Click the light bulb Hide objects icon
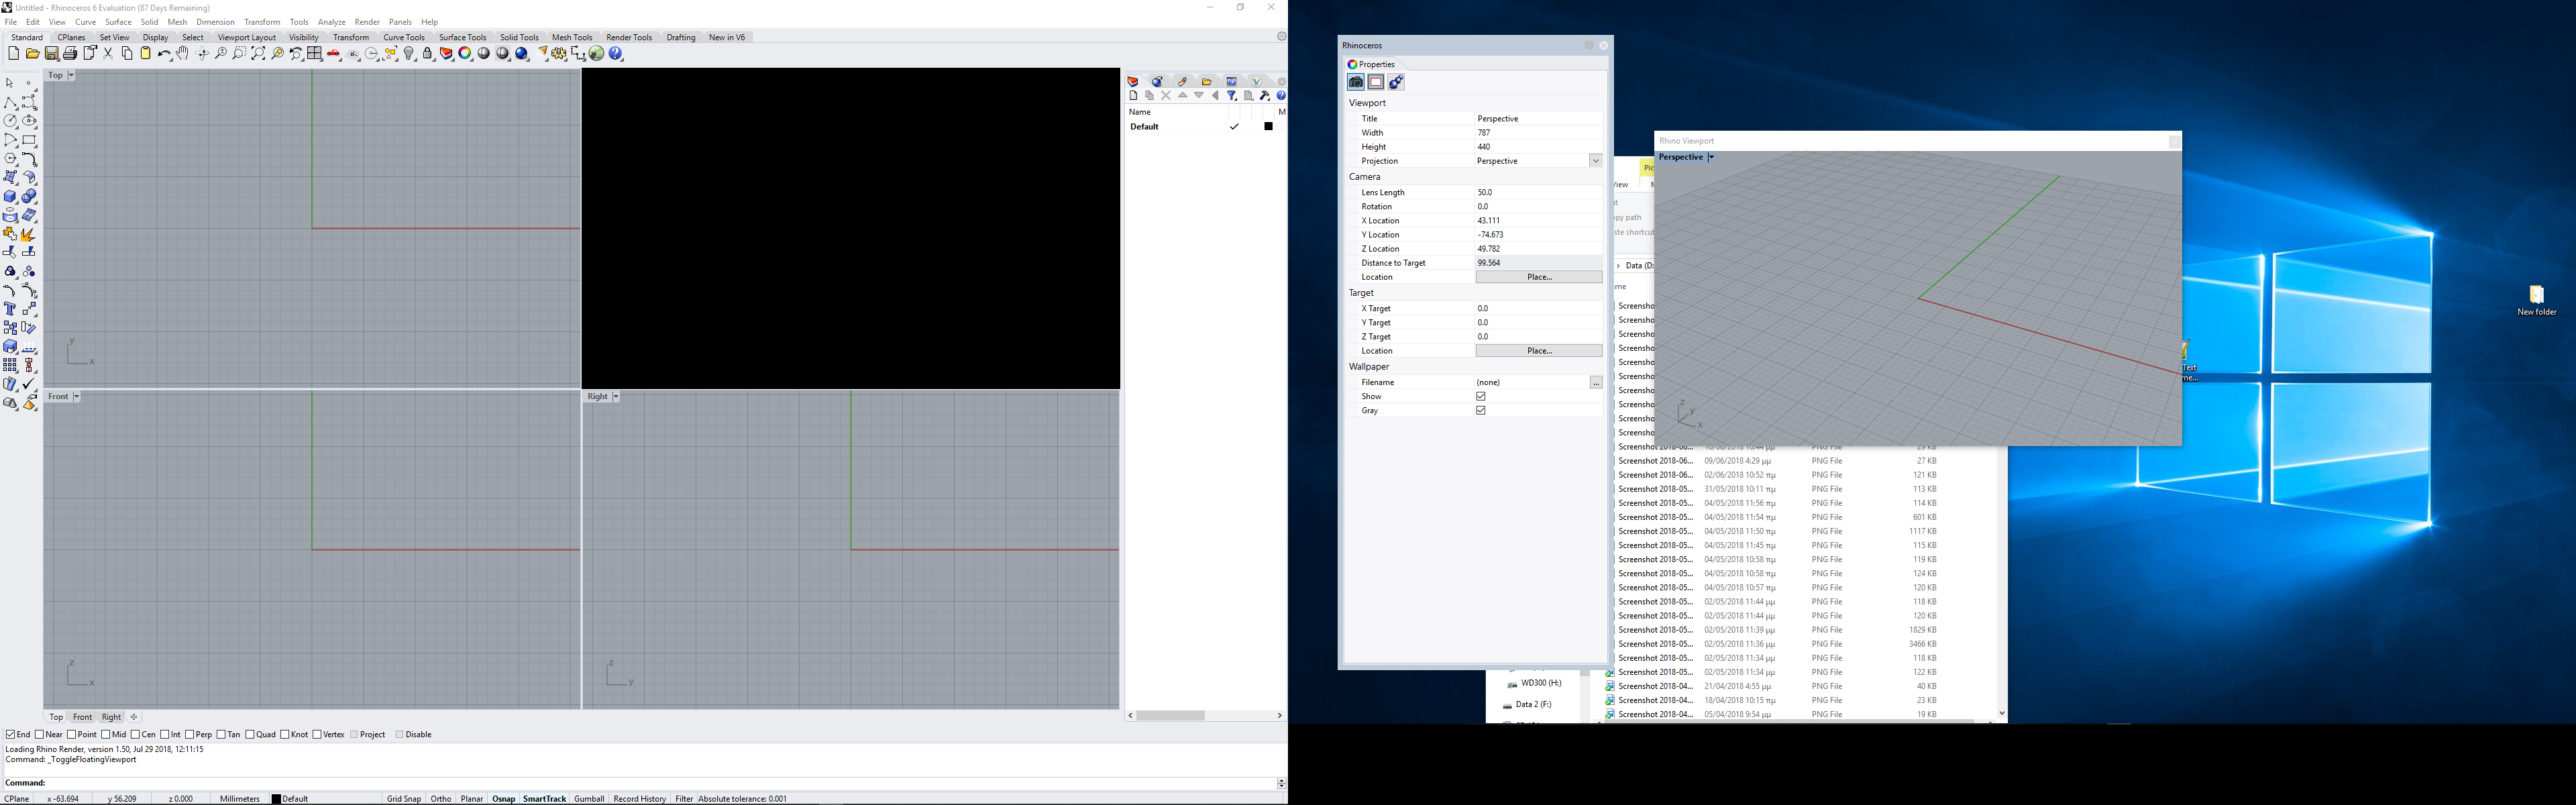The image size is (2576, 805). [x=409, y=53]
